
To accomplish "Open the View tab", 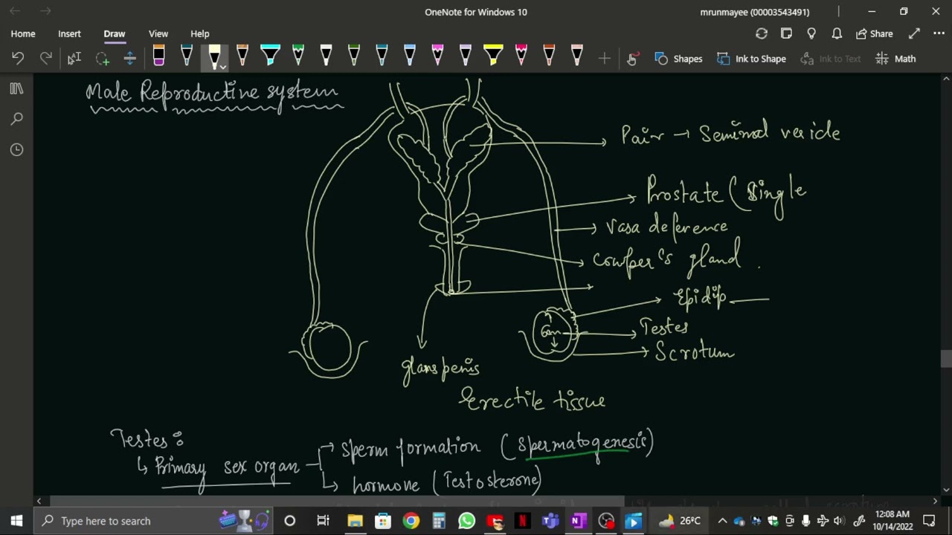I will 158,33.
